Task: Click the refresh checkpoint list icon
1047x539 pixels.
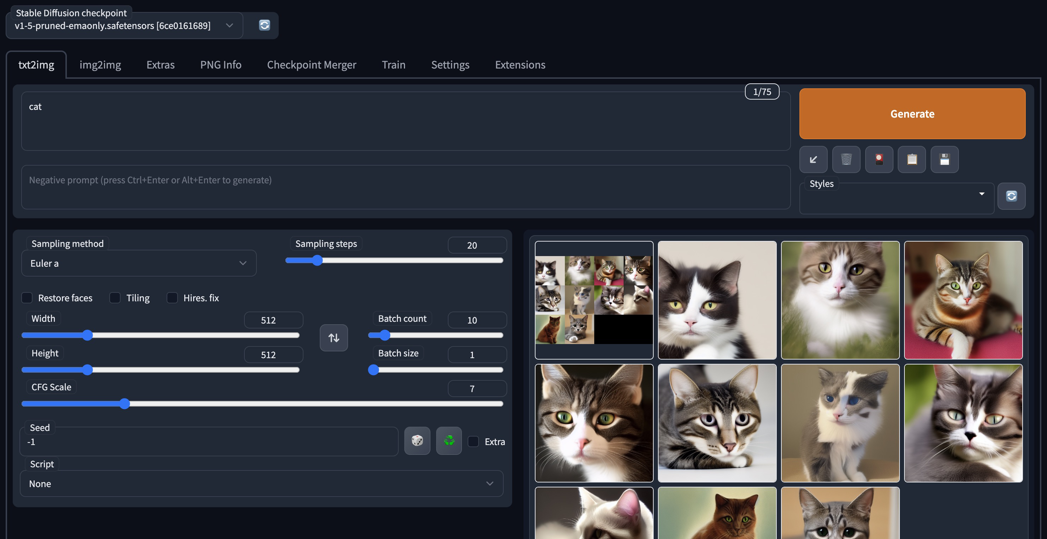Action: point(264,25)
